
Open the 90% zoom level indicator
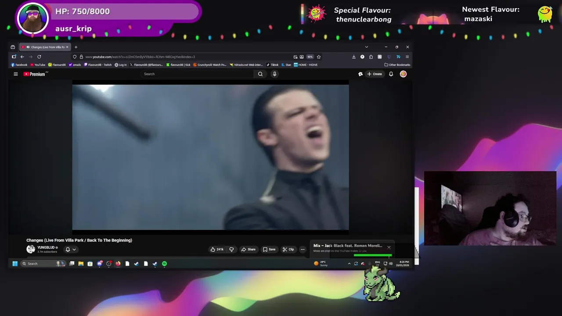point(310,57)
